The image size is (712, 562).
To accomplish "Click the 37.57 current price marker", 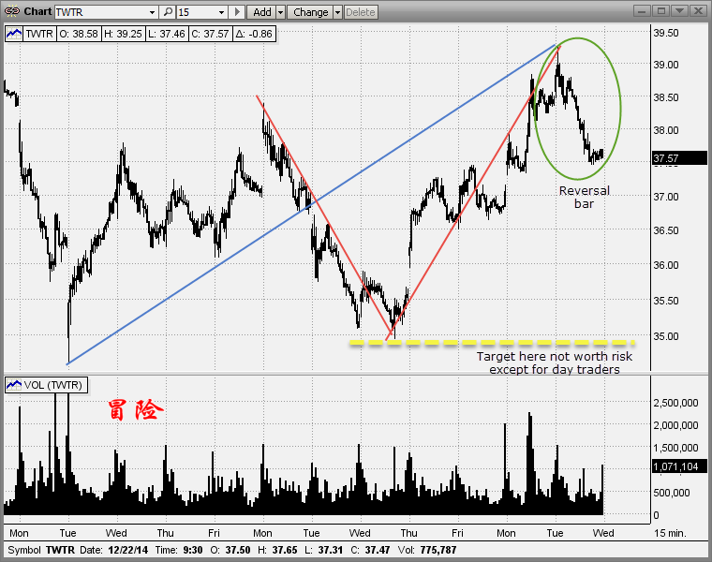I will pos(679,158).
